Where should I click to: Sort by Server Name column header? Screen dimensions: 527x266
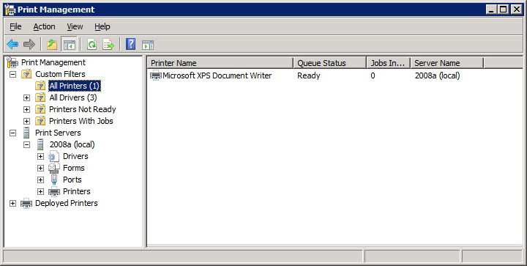click(x=447, y=63)
